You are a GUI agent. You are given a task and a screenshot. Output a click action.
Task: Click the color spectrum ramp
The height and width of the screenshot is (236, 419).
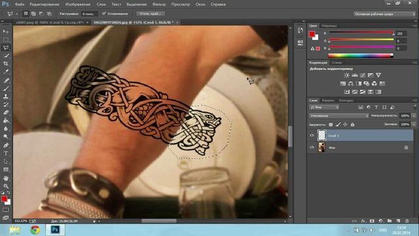click(x=361, y=56)
